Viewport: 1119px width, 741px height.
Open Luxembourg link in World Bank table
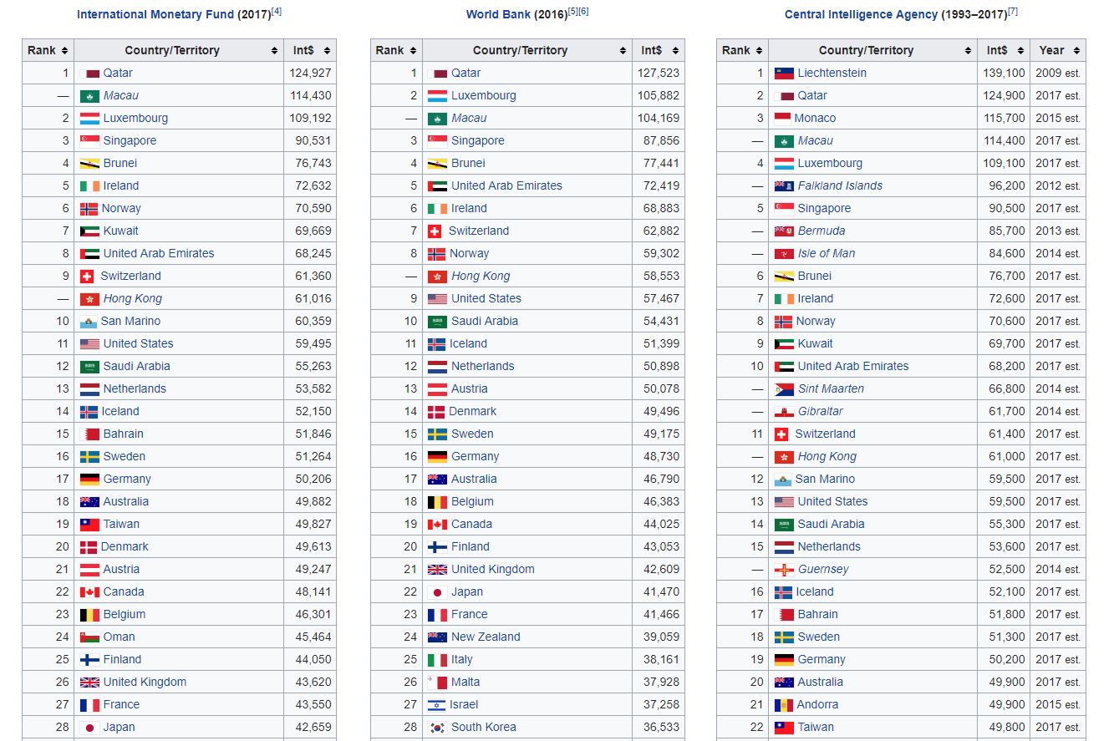click(x=484, y=96)
